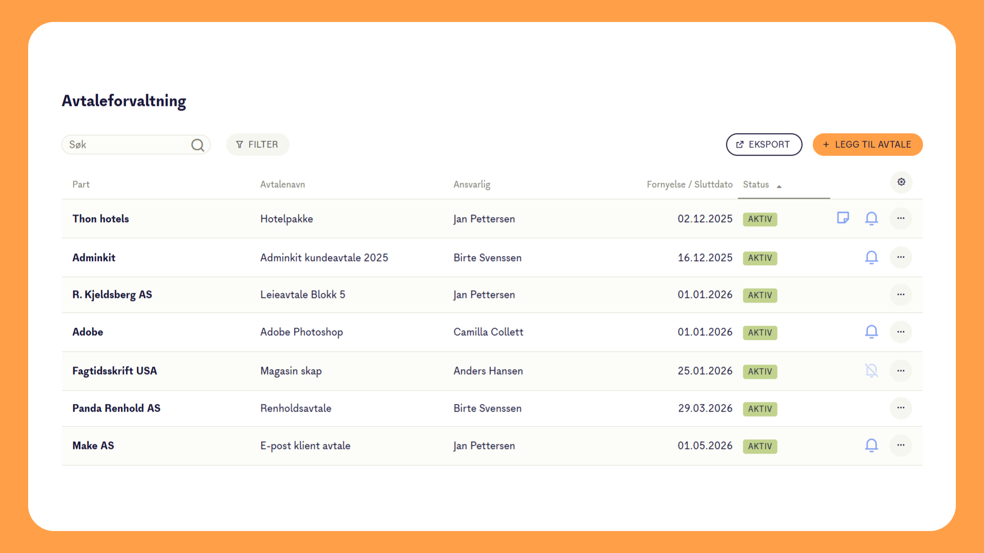Viewport: 984px width, 553px height.
Task: Click the bell icon for Make AS
Action: pyautogui.click(x=871, y=445)
